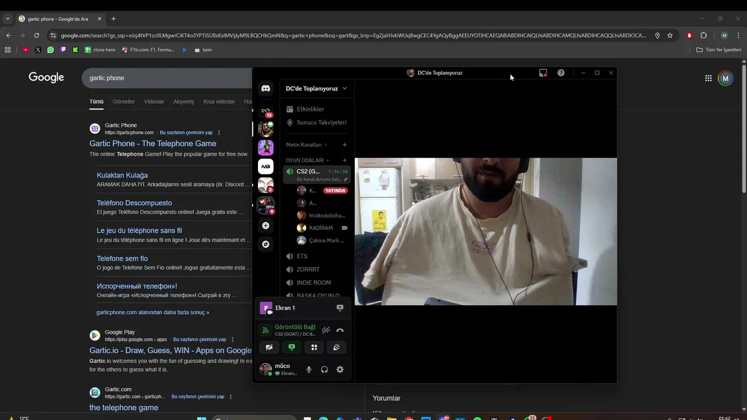Open Twitch bookmark icon

click(63, 50)
